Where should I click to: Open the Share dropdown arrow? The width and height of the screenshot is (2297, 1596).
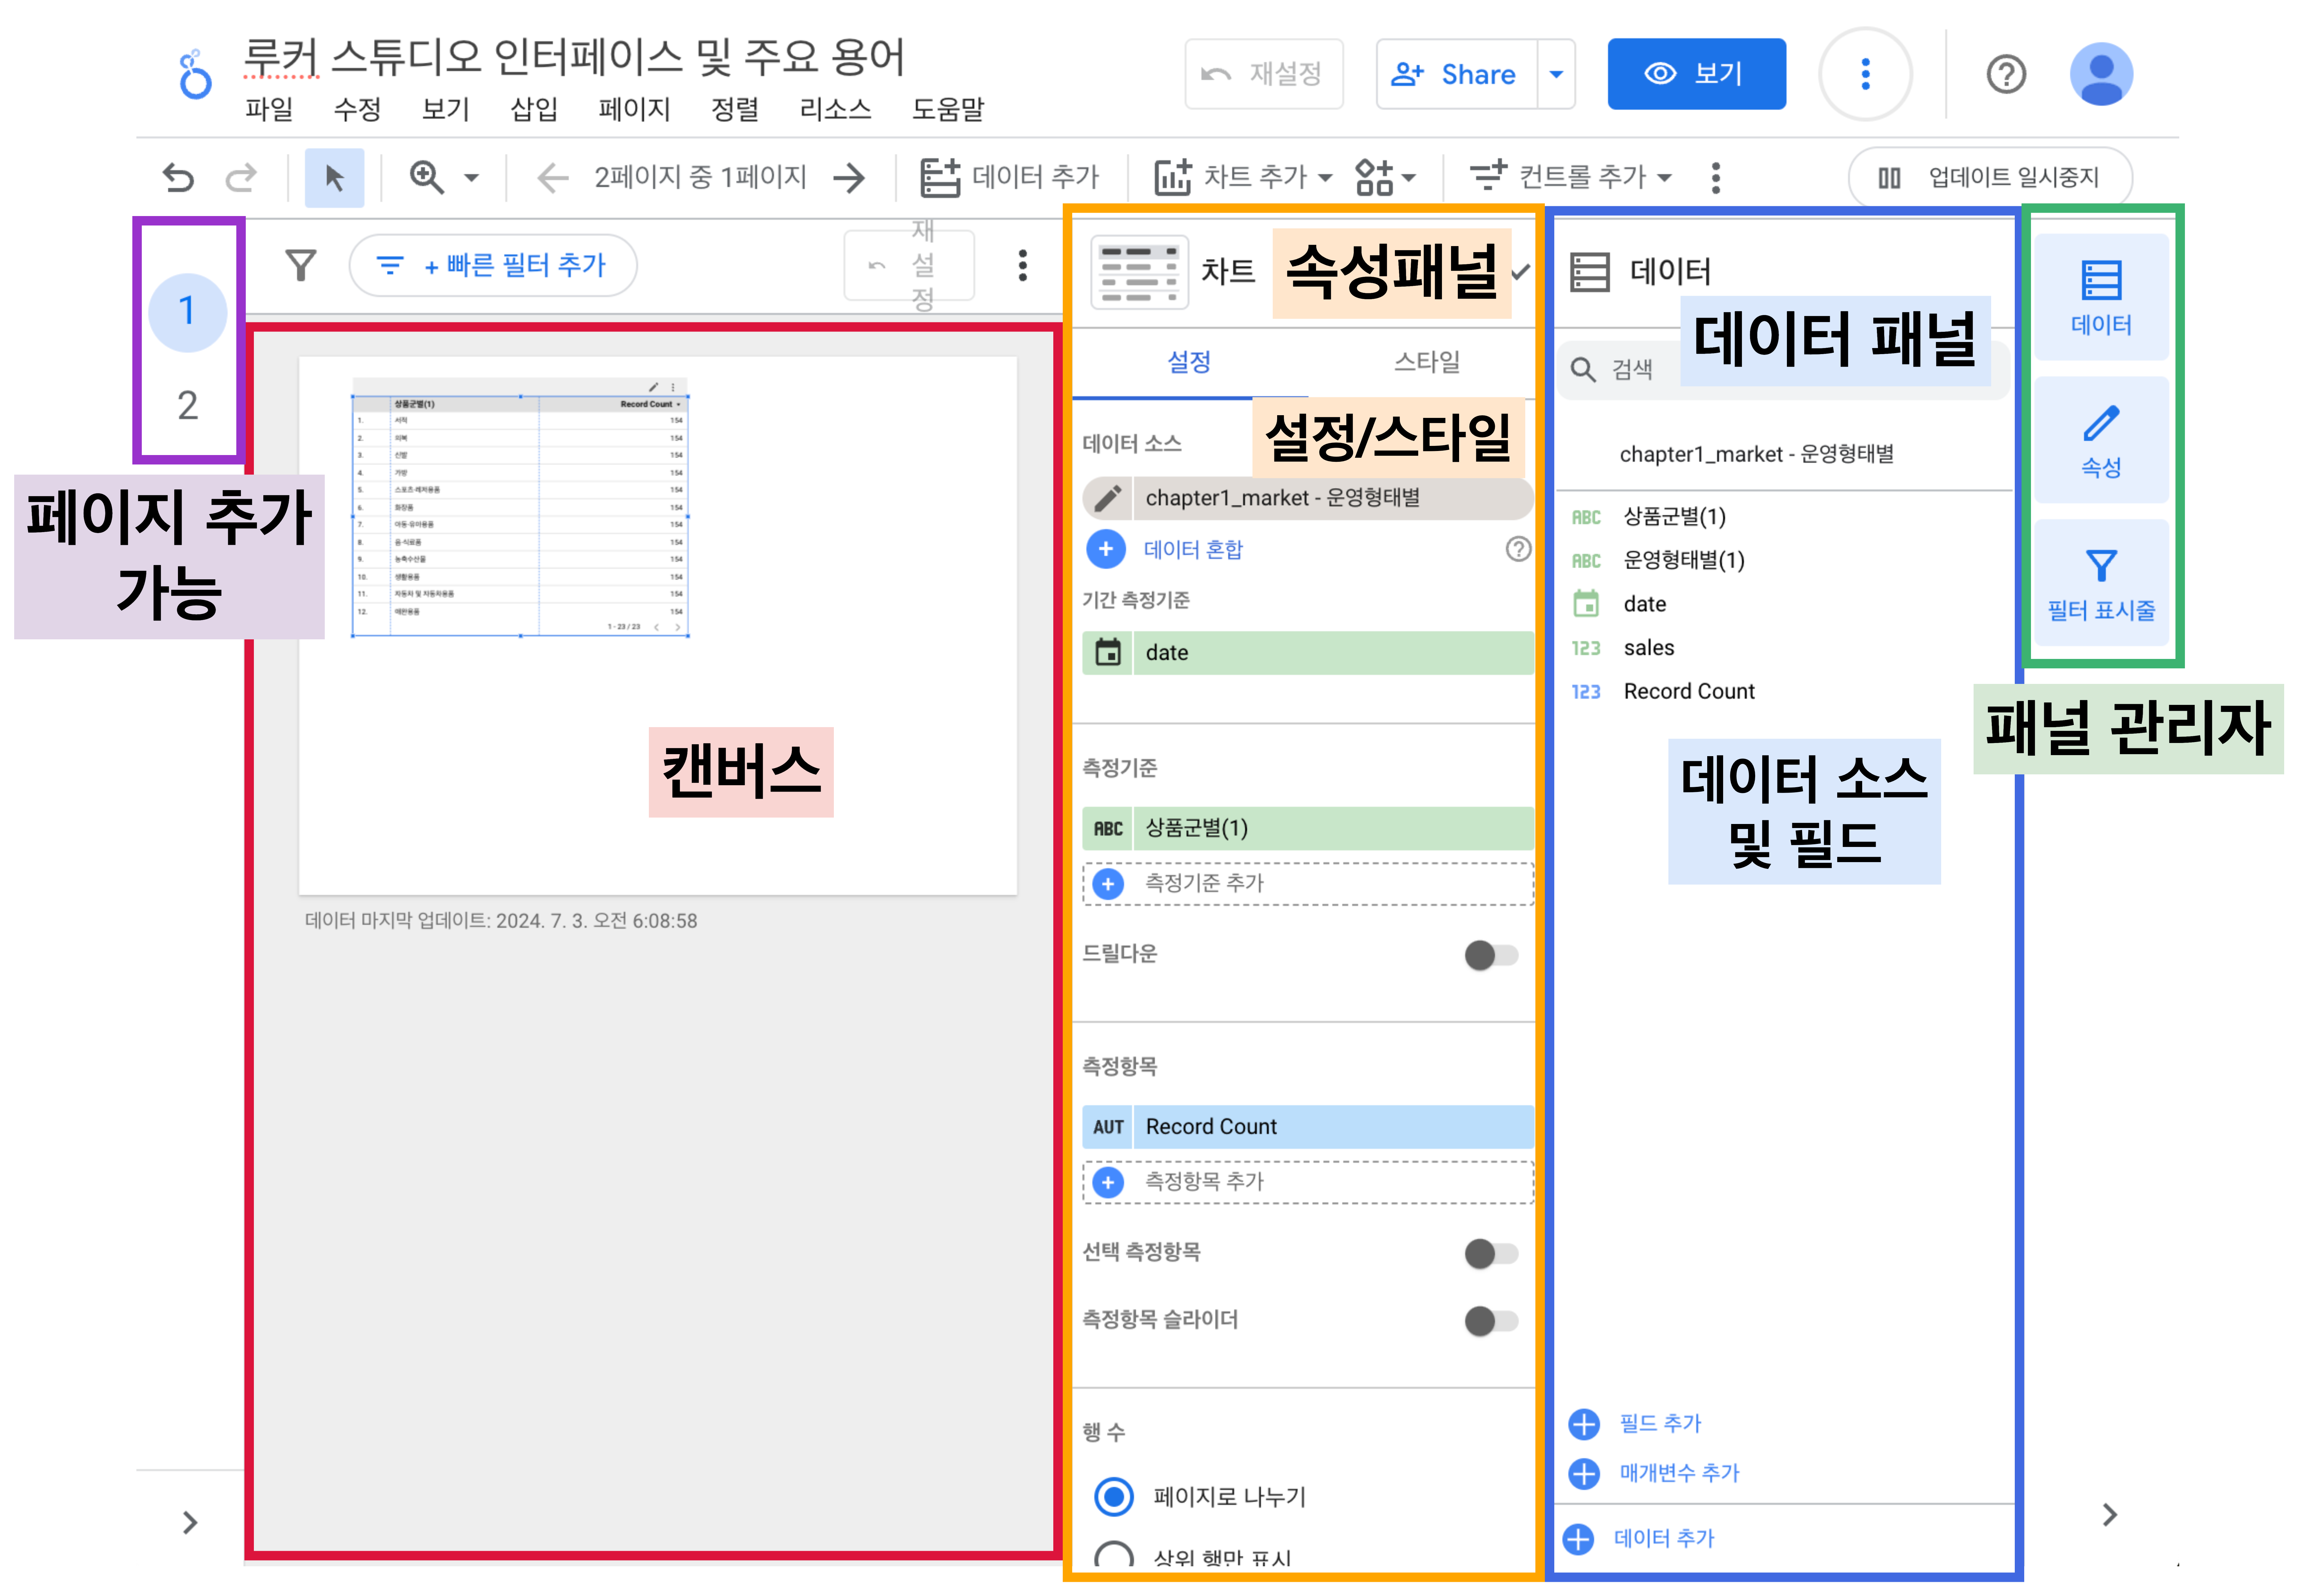[1556, 74]
